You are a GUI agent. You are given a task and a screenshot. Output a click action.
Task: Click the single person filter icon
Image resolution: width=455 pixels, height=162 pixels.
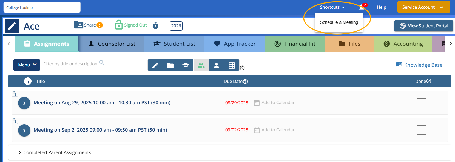(x=217, y=65)
